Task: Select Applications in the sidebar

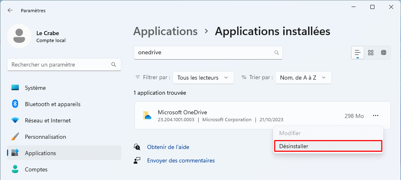Action: pyautogui.click(x=64, y=153)
